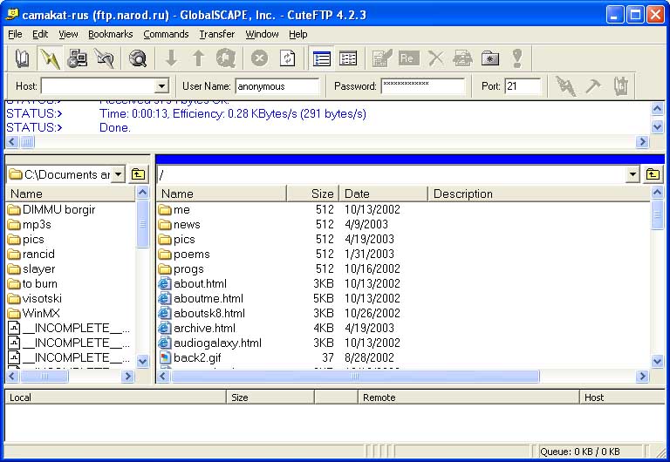Click the Download arrow icon

click(x=171, y=58)
